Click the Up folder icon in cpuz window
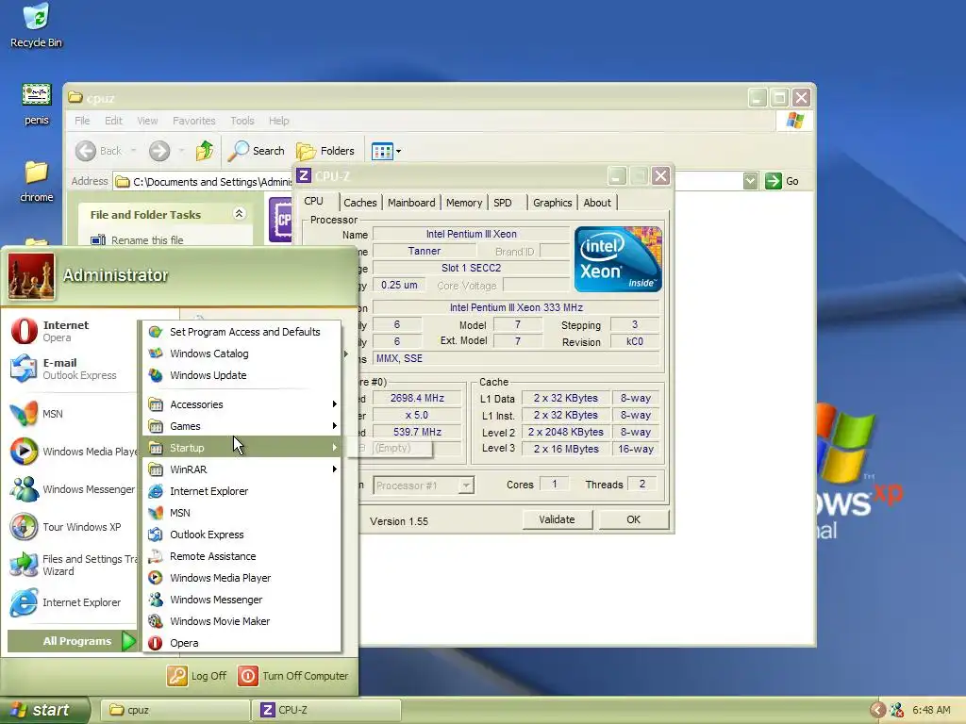This screenshot has height=724, width=966. pyautogui.click(x=205, y=150)
